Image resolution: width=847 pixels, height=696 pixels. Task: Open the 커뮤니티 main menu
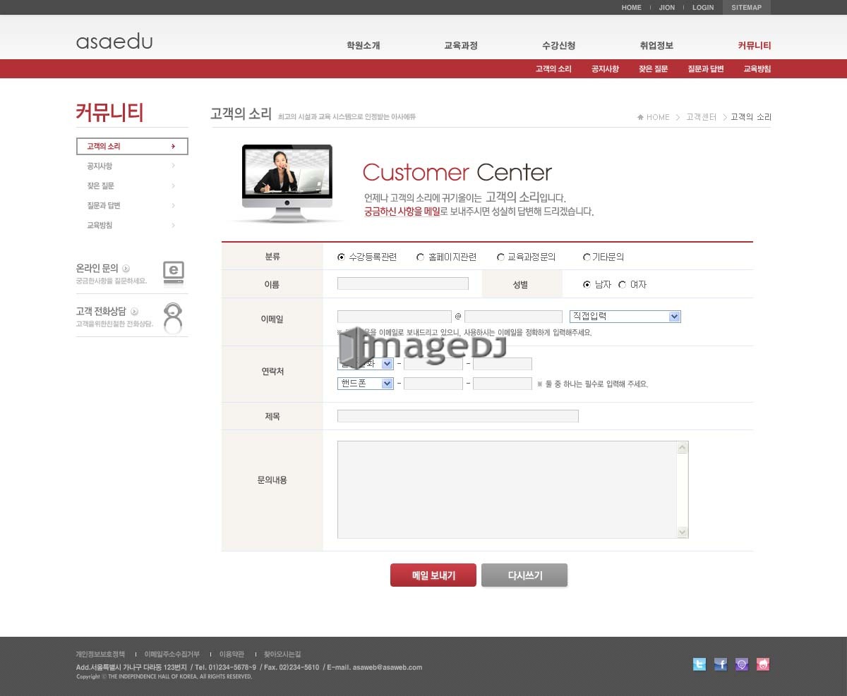tap(755, 45)
